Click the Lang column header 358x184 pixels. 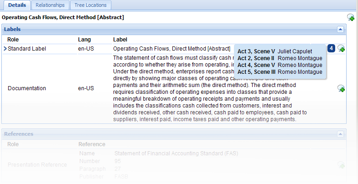point(84,40)
